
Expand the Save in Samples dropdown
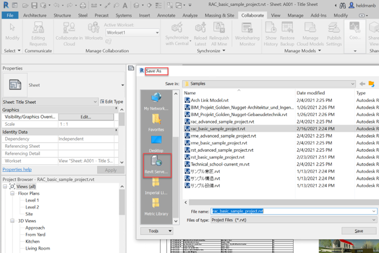(x=352, y=84)
